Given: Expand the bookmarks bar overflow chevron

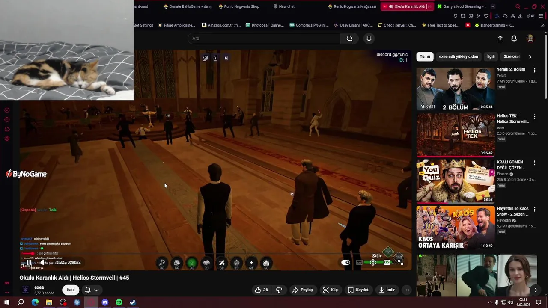Looking at the screenshot, I should tap(542, 25).
